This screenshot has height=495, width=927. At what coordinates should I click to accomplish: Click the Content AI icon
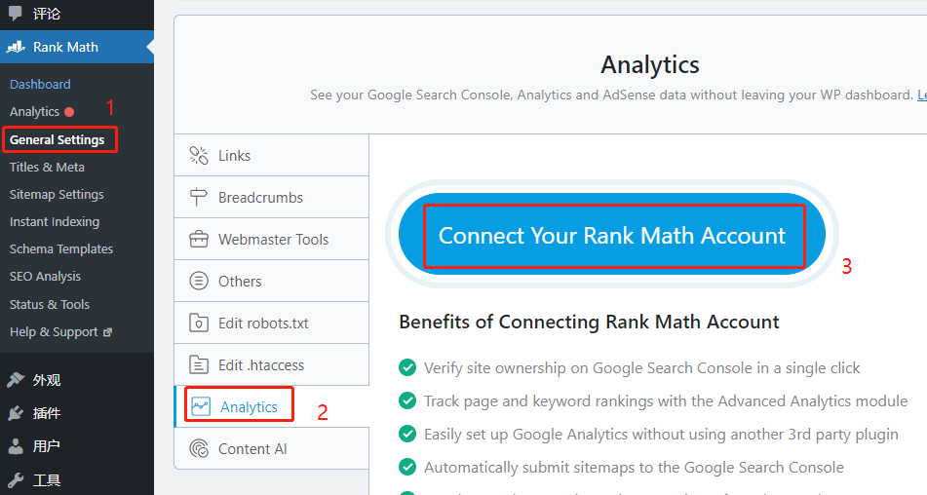coord(199,449)
